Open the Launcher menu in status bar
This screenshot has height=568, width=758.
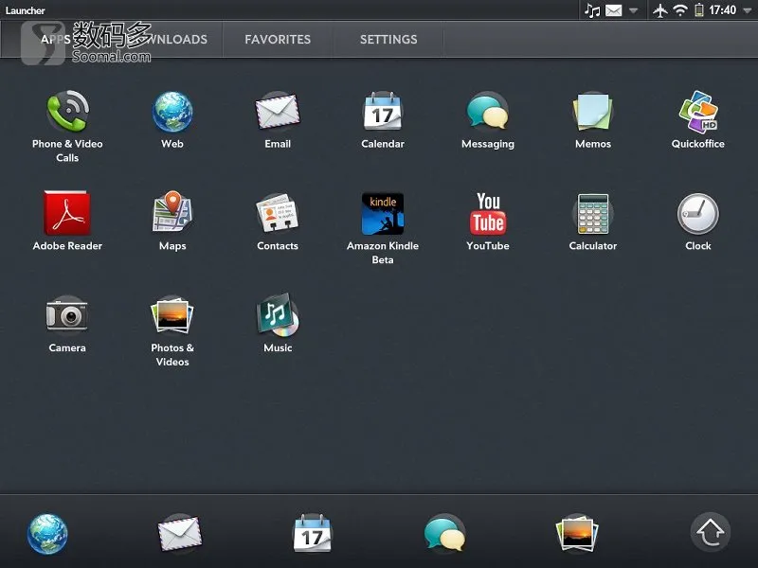tap(26, 10)
